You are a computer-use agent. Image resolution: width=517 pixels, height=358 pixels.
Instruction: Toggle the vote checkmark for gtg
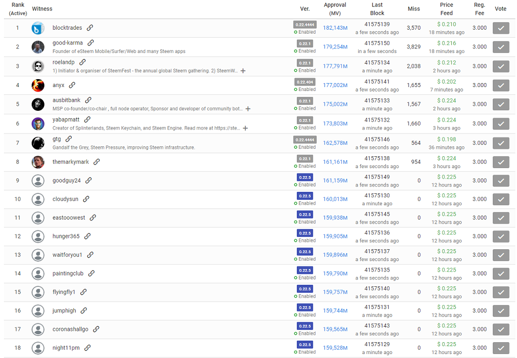(x=501, y=143)
